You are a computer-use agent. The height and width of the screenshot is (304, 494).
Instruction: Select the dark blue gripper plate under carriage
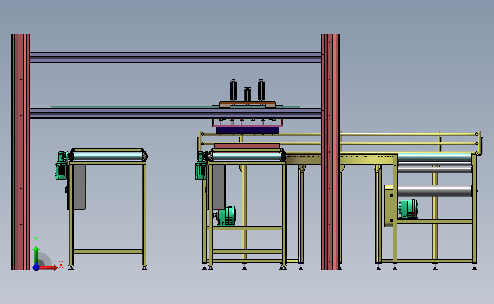click(x=248, y=130)
